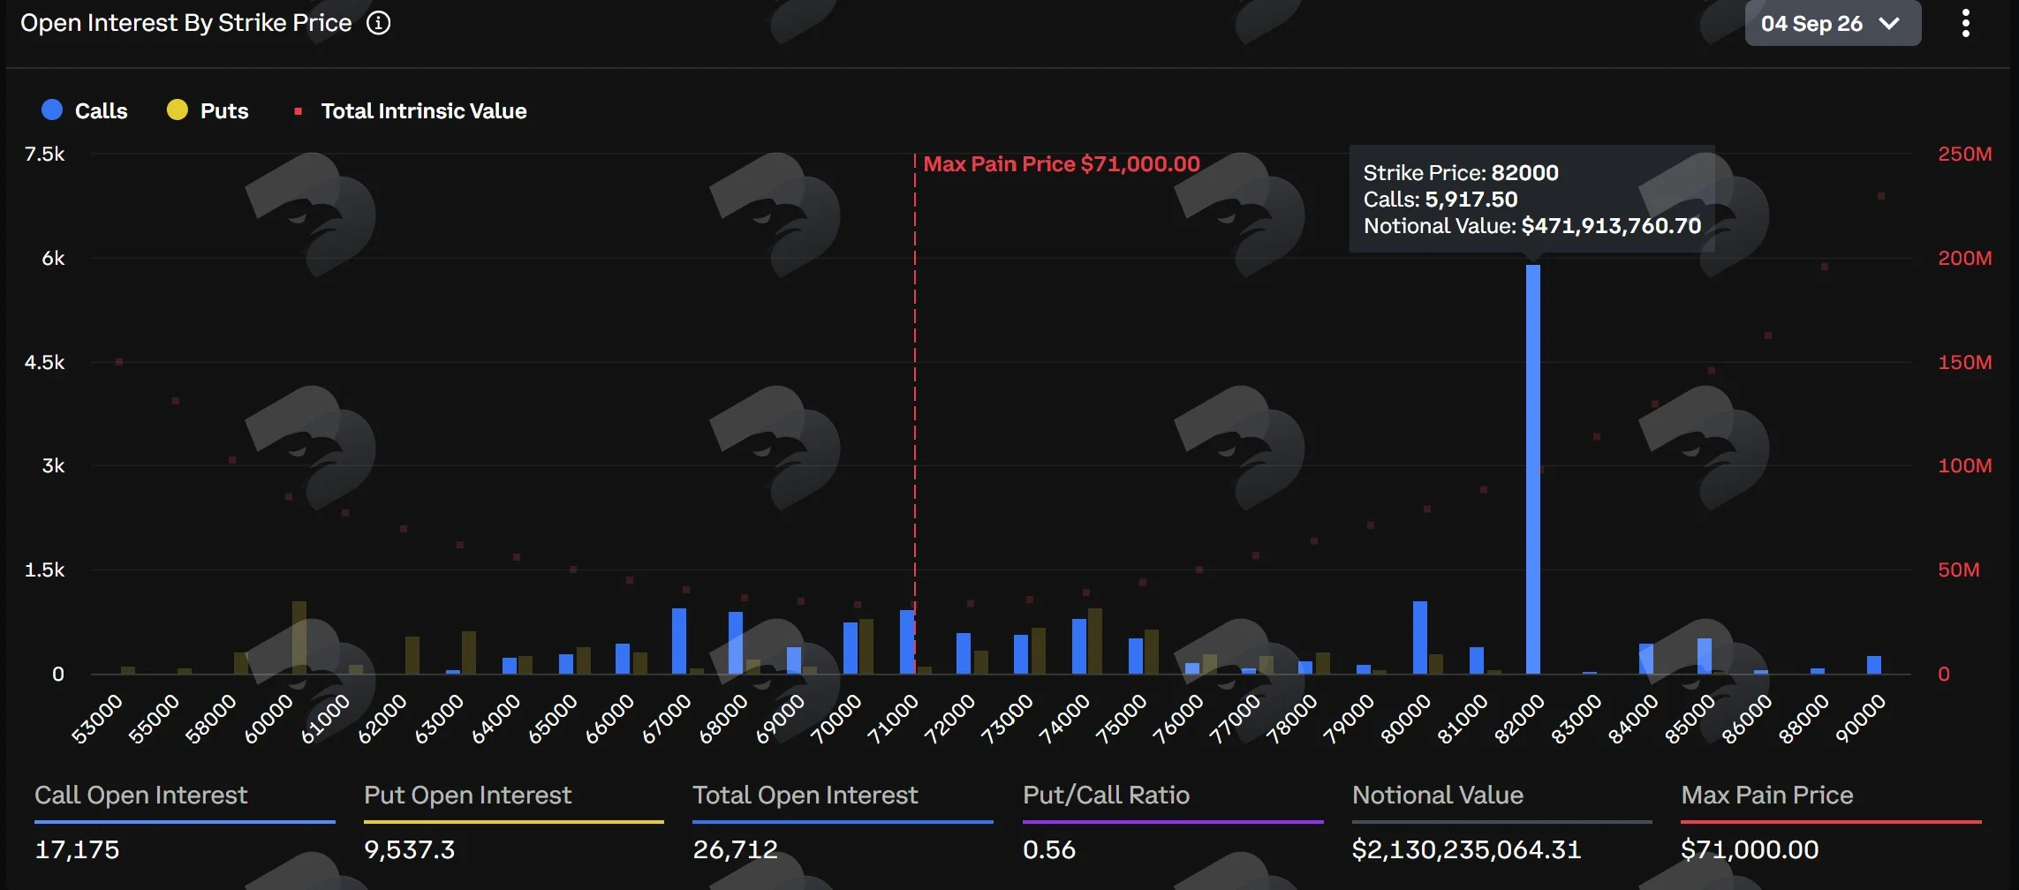Click the Put Open Interest value '9,537.3'

(410, 849)
